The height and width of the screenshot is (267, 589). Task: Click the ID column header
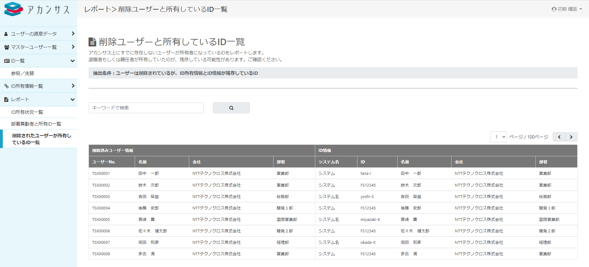tap(377, 162)
